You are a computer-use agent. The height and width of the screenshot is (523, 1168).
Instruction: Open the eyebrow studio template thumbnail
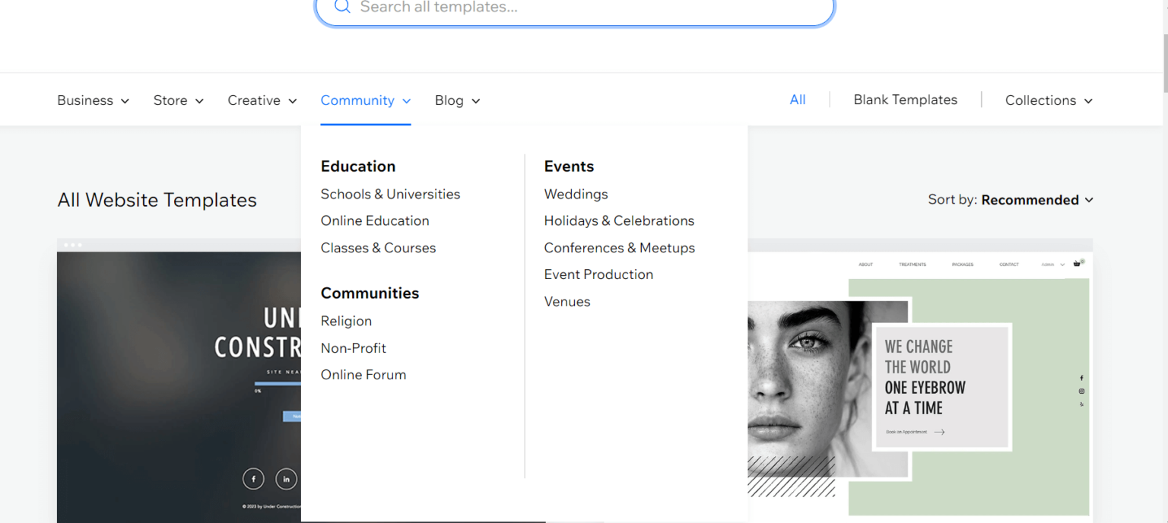(920, 380)
